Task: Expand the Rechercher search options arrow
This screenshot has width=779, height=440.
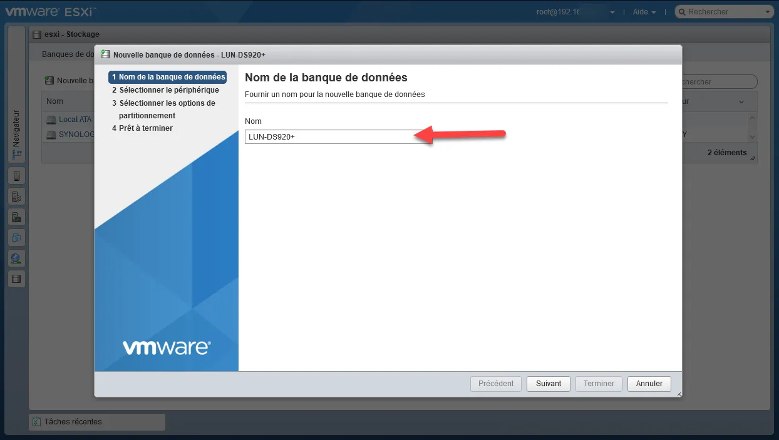Action: tap(768, 13)
